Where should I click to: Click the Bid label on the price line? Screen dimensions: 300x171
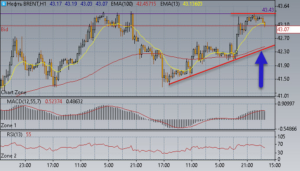tap(5, 30)
